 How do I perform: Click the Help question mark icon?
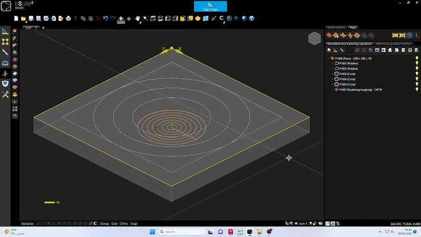[251, 18]
